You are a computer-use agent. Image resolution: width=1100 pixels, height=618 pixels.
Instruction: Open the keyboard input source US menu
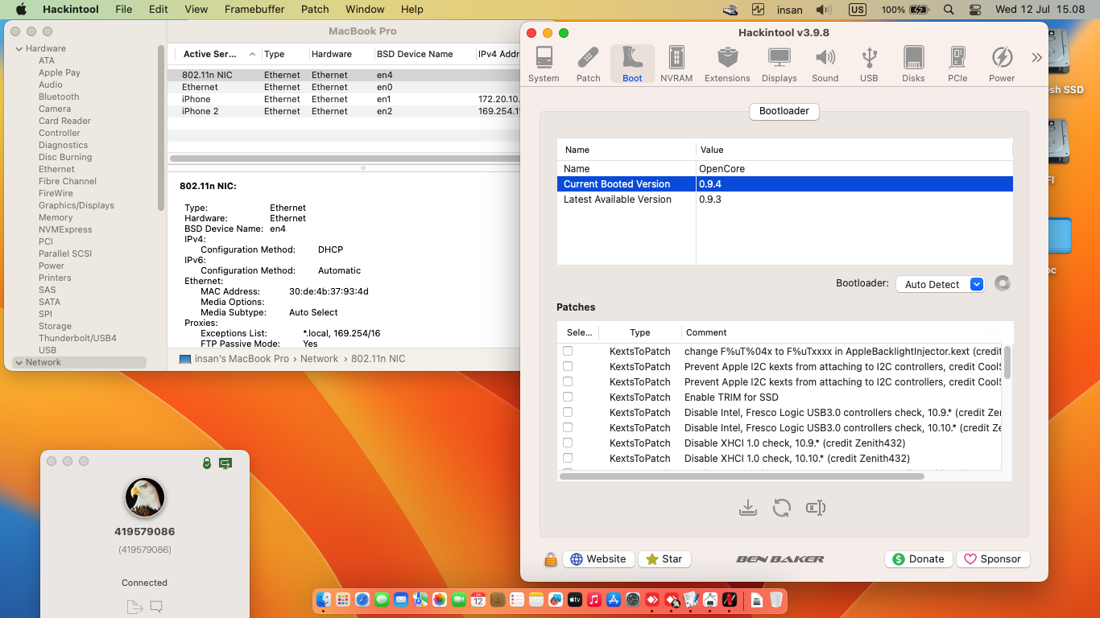pyautogui.click(x=857, y=10)
